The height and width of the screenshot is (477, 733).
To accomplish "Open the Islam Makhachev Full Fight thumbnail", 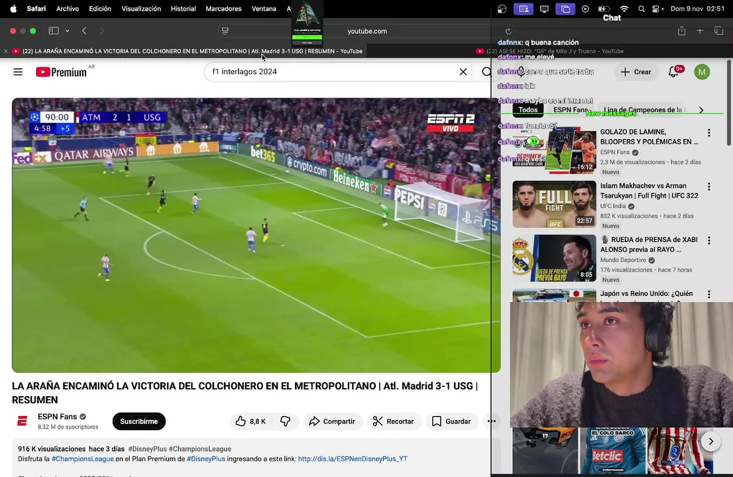I will (x=554, y=204).
